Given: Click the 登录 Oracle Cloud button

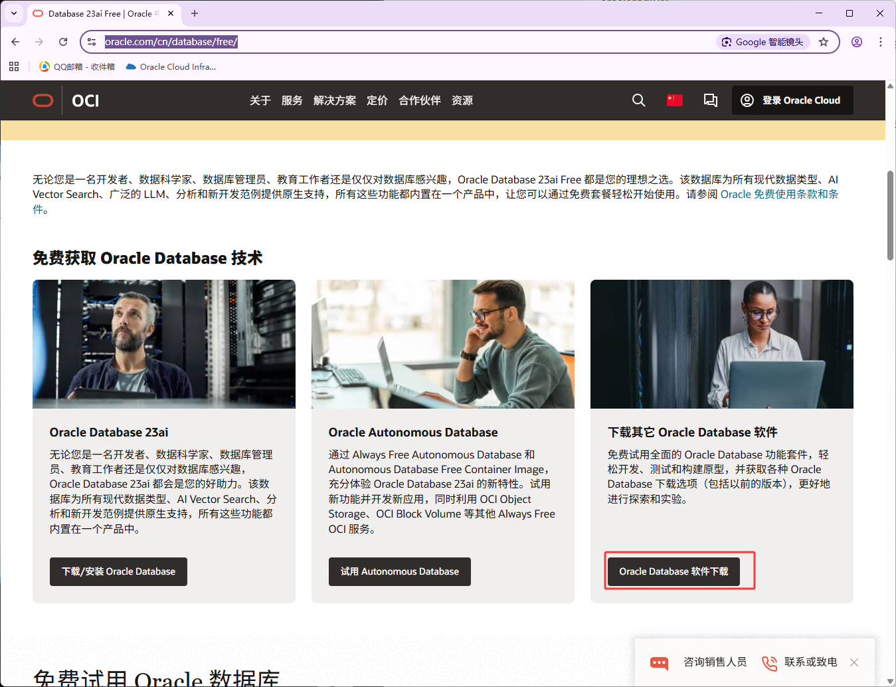Looking at the screenshot, I should tap(792, 100).
